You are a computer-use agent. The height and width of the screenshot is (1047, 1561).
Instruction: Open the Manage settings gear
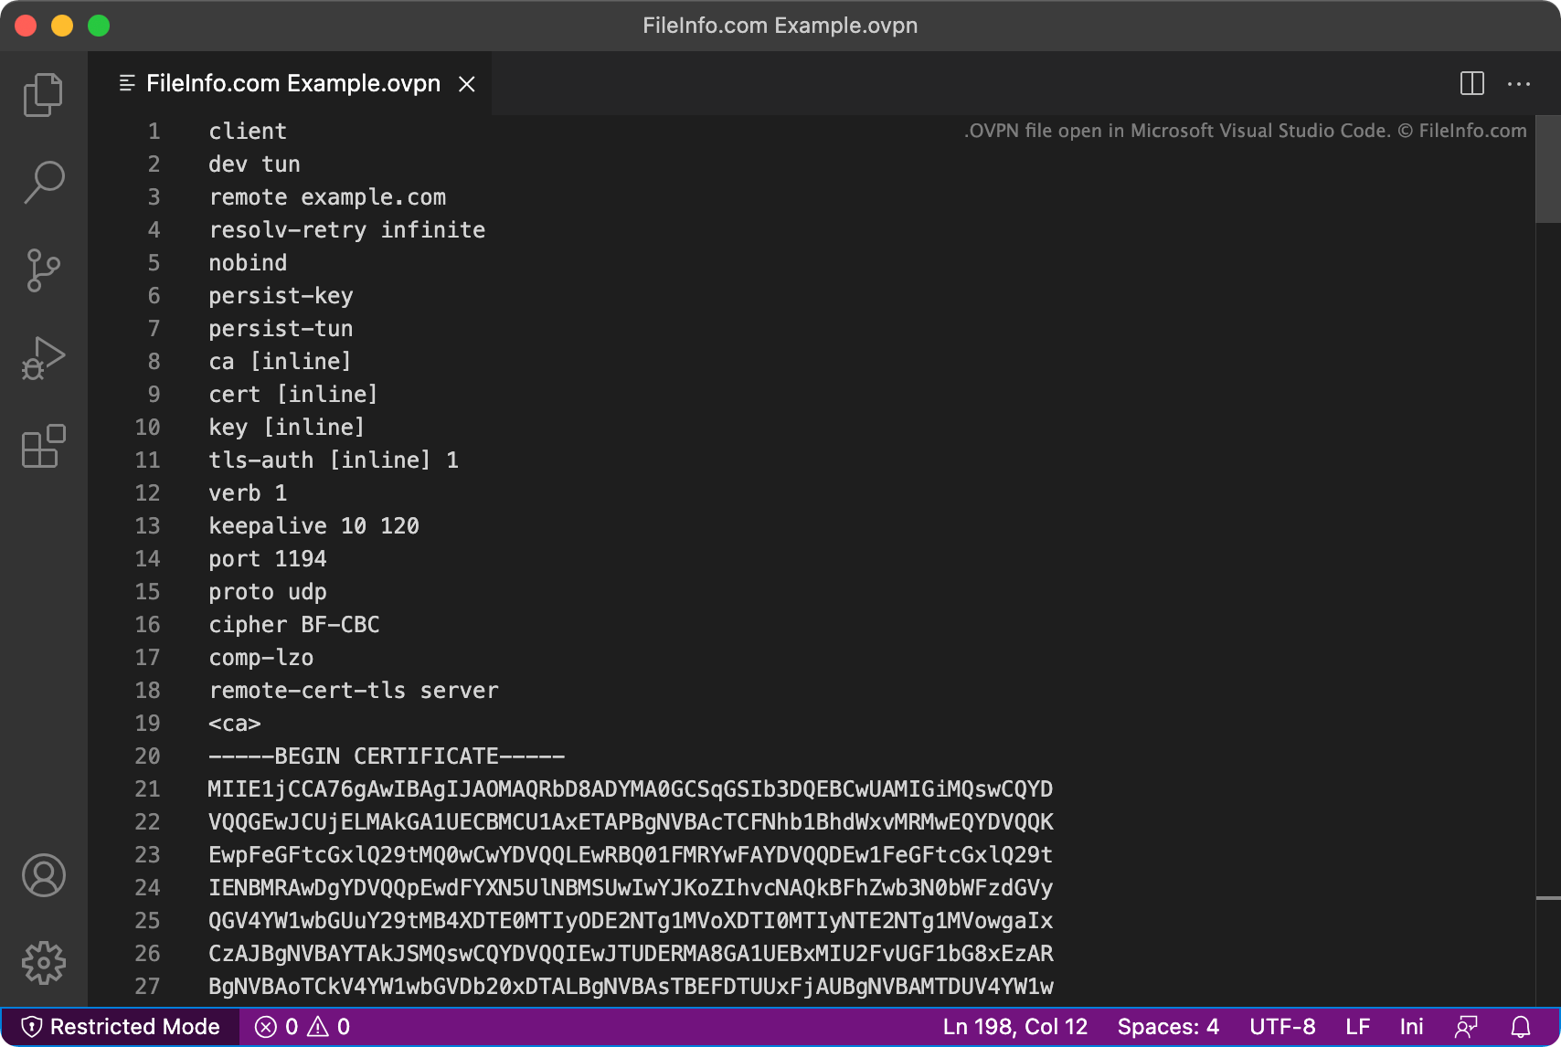pyautogui.click(x=43, y=962)
